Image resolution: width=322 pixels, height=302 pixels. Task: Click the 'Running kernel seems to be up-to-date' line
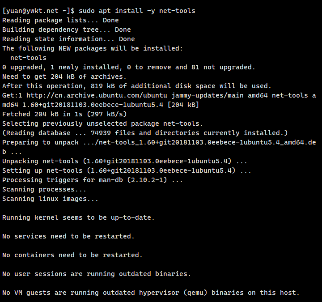(78, 217)
